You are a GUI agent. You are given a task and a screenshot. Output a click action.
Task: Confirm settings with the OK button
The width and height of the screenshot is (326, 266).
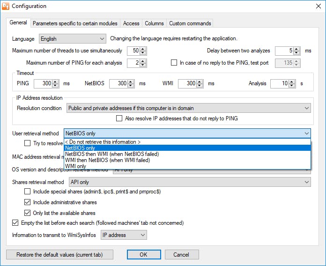click(144, 255)
